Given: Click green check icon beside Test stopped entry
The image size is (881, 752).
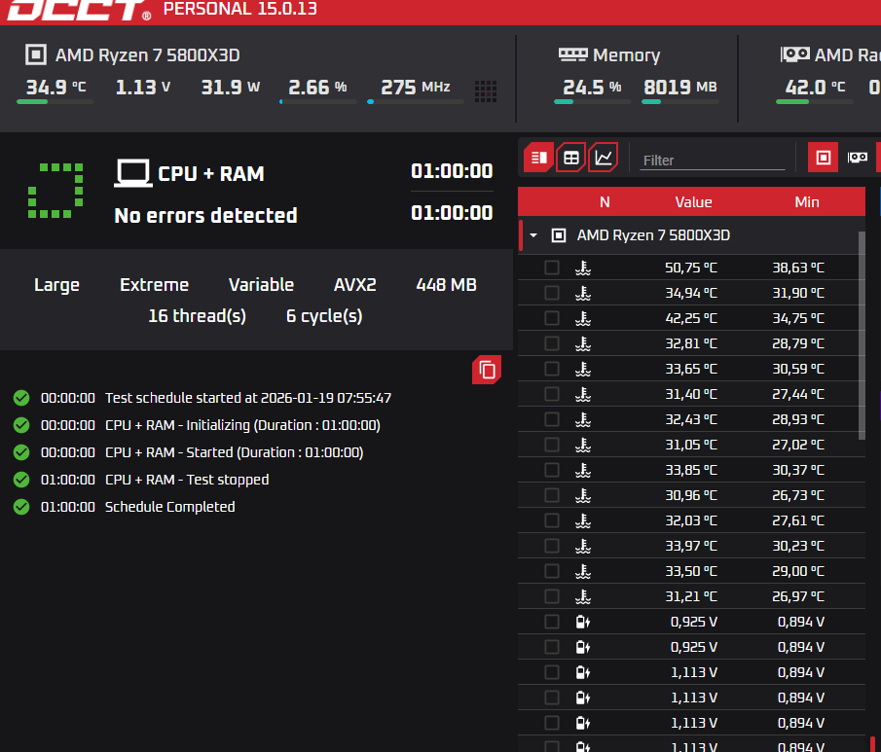Looking at the screenshot, I should (x=21, y=480).
